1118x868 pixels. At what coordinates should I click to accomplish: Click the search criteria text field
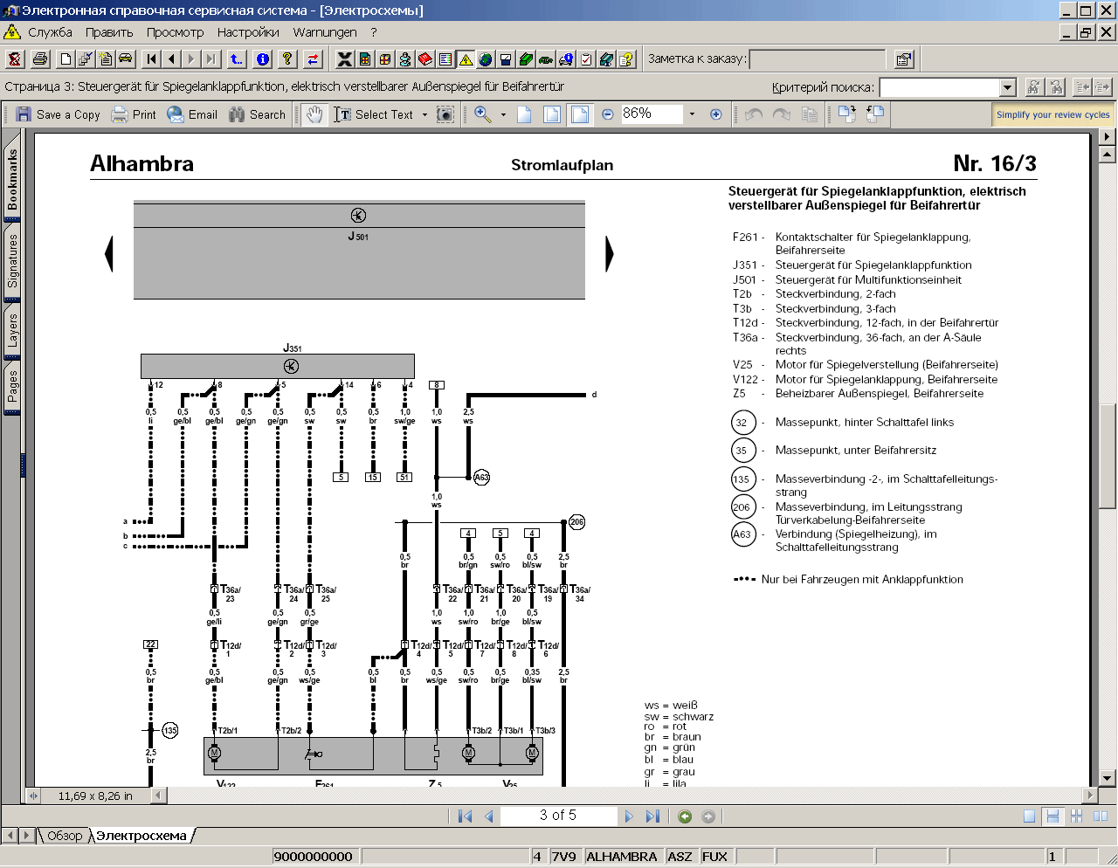[x=940, y=87]
